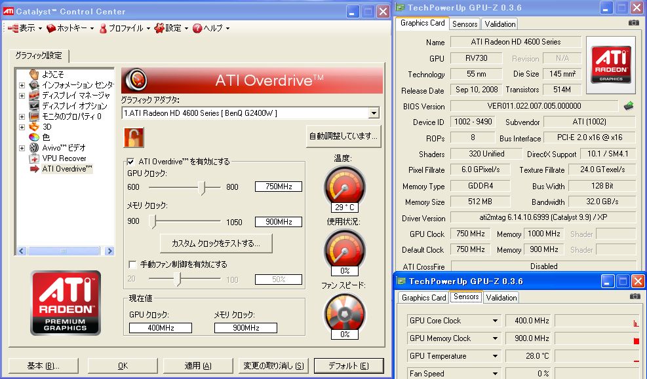Expand the 3D tree node
The width and height of the screenshot is (647, 379).
tap(22, 127)
